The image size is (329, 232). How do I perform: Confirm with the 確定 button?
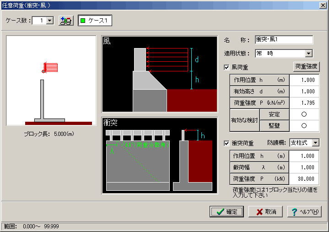227,211
